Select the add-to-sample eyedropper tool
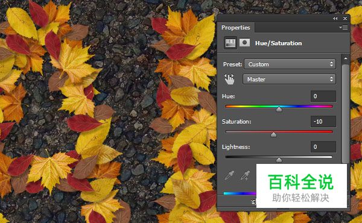 tap(245, 175)
